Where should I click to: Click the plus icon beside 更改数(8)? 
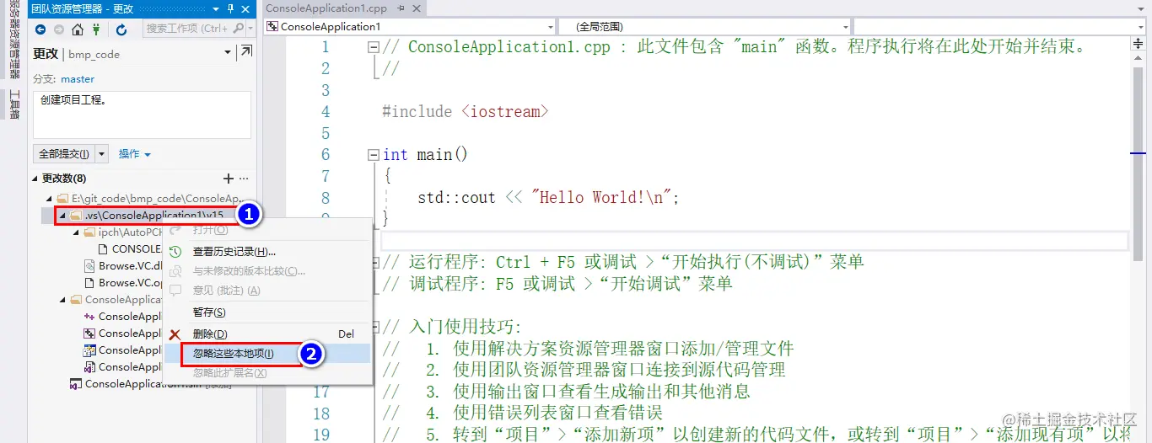pos(228,179)
